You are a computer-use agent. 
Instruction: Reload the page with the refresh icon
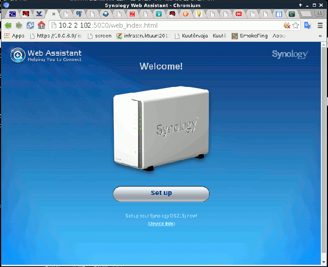tap(30, 25)
